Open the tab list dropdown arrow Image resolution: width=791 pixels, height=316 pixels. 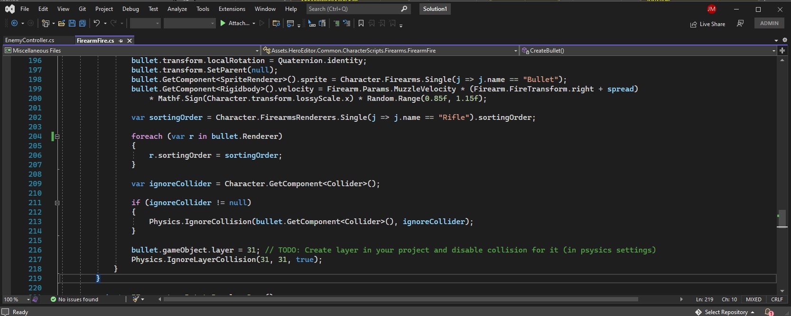click(x=776, y=40)
